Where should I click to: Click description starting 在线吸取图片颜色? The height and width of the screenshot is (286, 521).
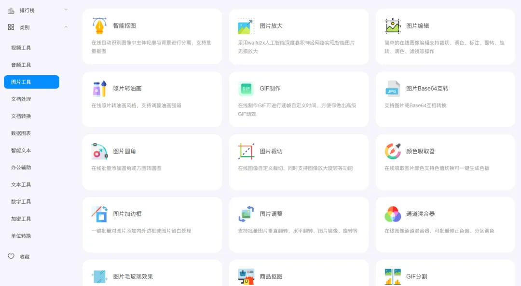coord(437,168)
